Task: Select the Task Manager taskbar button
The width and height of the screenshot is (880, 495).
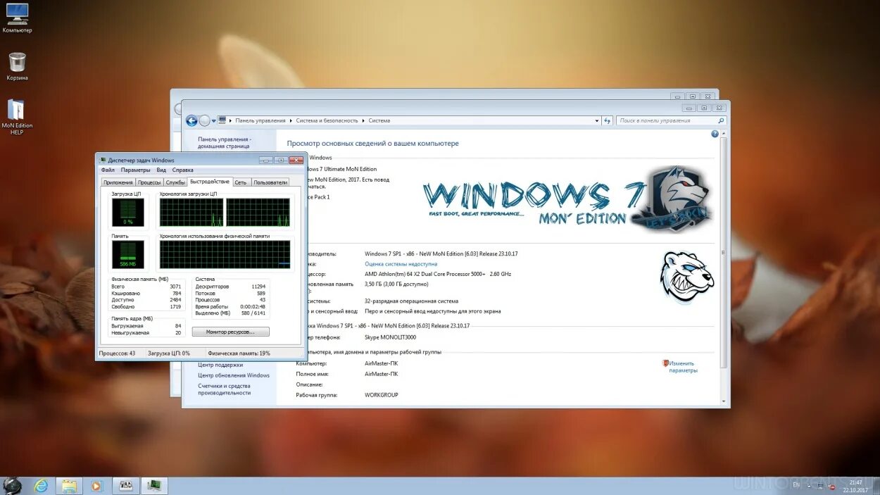Action: click(154, 485)
